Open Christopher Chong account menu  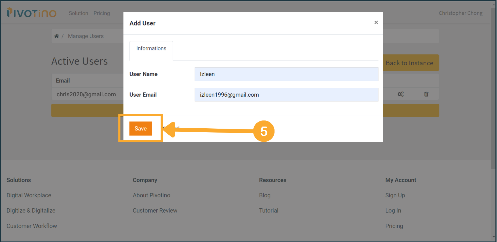point(460,13)
